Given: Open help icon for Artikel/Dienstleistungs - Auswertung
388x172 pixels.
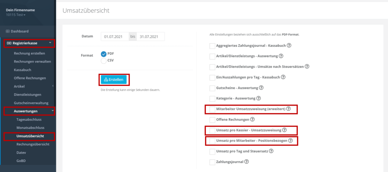Looking at the screenshot, I should point(281,56).
